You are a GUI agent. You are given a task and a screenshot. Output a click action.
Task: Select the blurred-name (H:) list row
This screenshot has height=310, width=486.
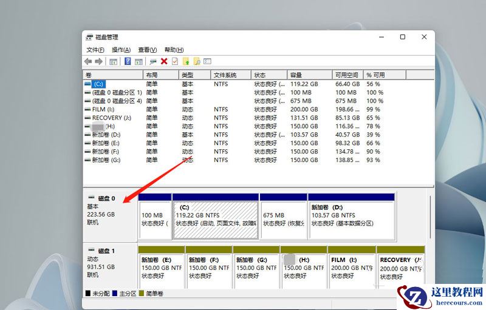(258, 126)
